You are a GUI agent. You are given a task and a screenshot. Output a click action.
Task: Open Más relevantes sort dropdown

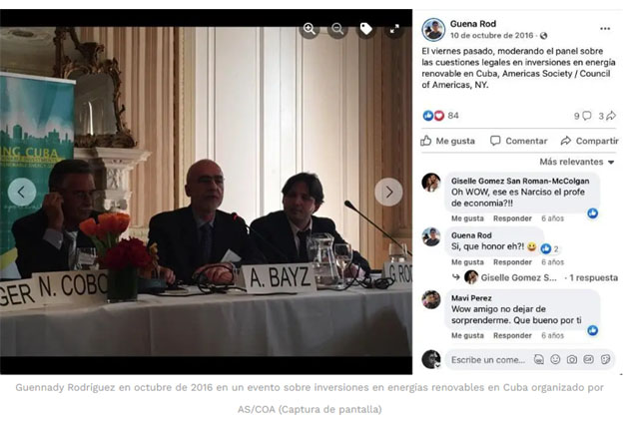pos(577,162)
